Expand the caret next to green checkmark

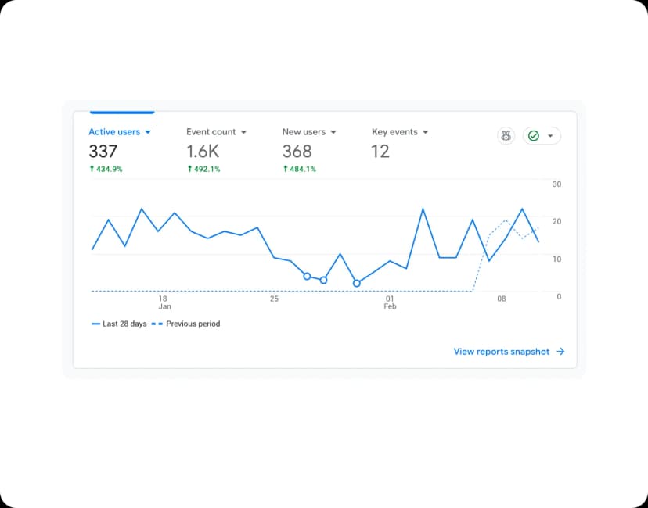550,136
